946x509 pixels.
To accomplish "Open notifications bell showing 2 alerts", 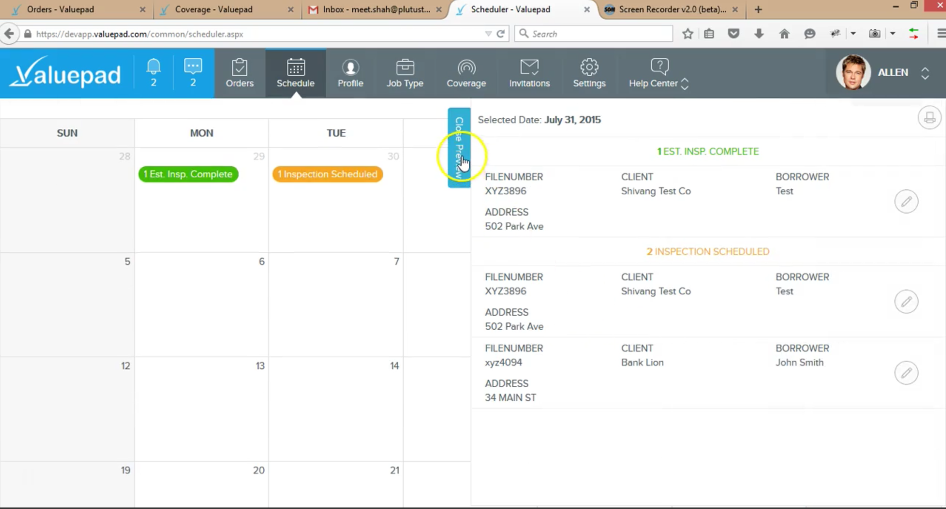I will (x=153, y=73).
